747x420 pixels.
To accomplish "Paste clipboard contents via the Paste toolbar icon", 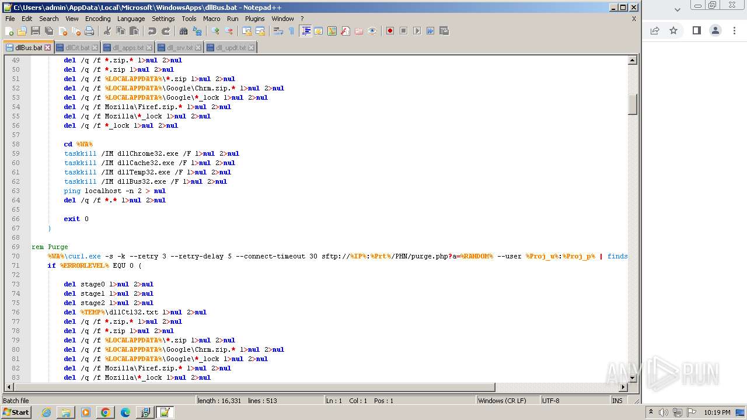I will [x=134, y=31].
